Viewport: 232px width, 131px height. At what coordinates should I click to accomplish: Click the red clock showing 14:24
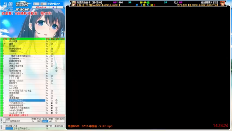[x=220, y=125]
